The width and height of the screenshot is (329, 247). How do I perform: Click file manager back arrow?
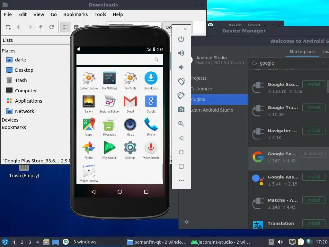click(19, 27)
